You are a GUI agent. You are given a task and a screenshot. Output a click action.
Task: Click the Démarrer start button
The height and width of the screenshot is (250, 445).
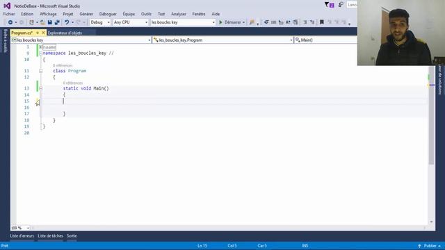tap(230, 22)
